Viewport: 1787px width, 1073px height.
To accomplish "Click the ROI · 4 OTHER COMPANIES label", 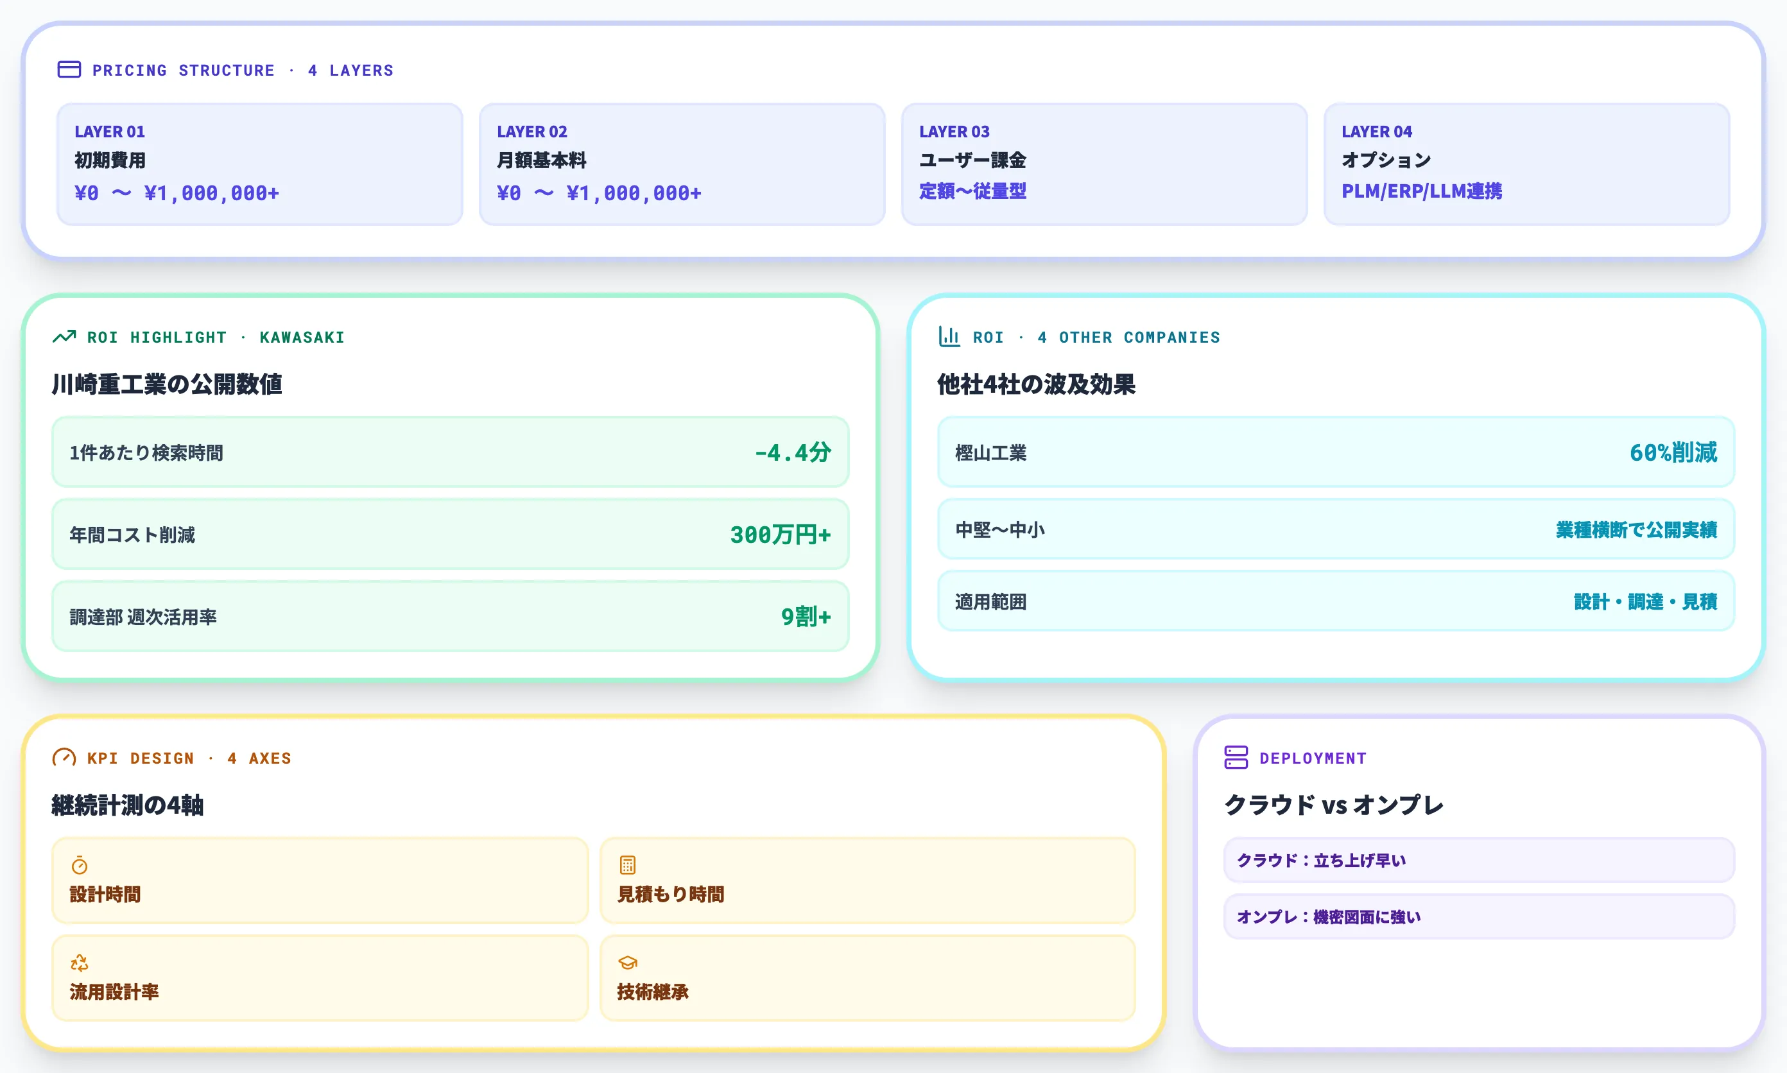I will pos(1096,337).
